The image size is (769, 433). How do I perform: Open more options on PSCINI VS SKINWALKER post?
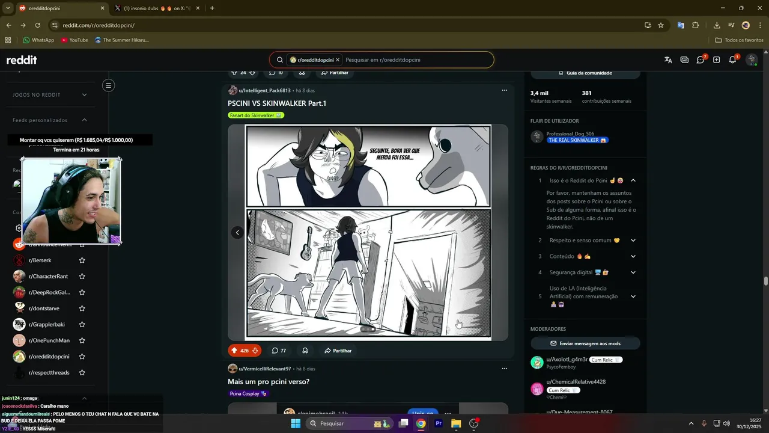click(505, 90)
